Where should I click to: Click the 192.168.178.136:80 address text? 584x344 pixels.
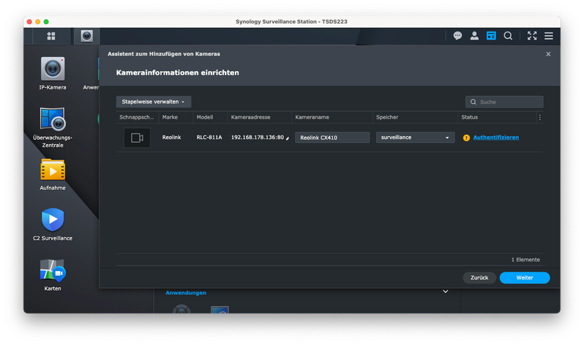pyautogui.click(x=258, y=138)
